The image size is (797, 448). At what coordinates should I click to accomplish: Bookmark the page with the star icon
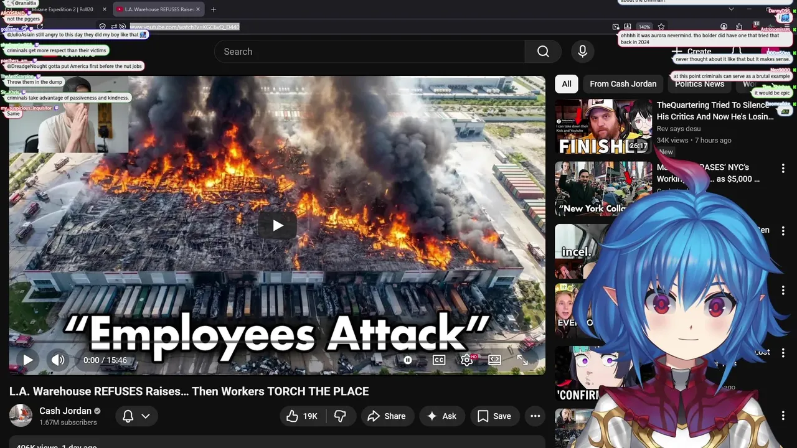tap(661, 27)
